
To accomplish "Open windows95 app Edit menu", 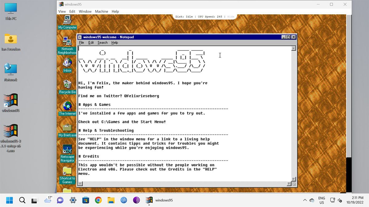I will pos(72,11).
